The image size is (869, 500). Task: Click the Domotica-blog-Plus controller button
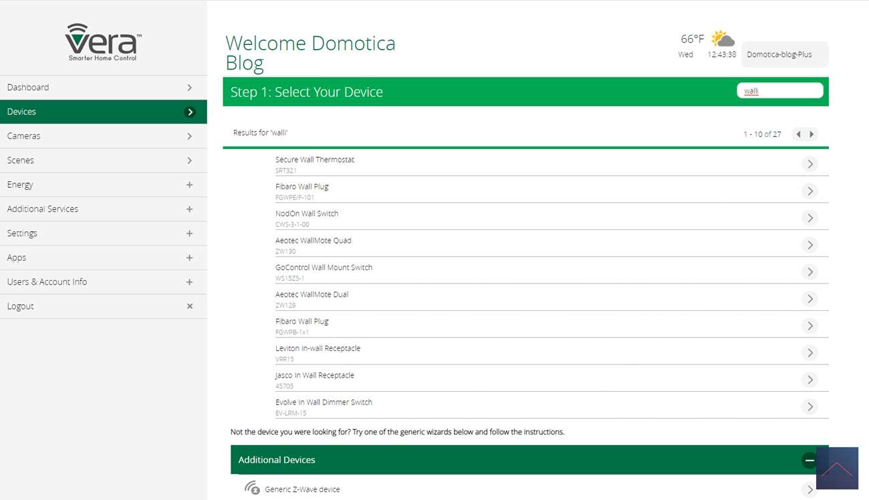pyautogui.click(x=785, y=55)
